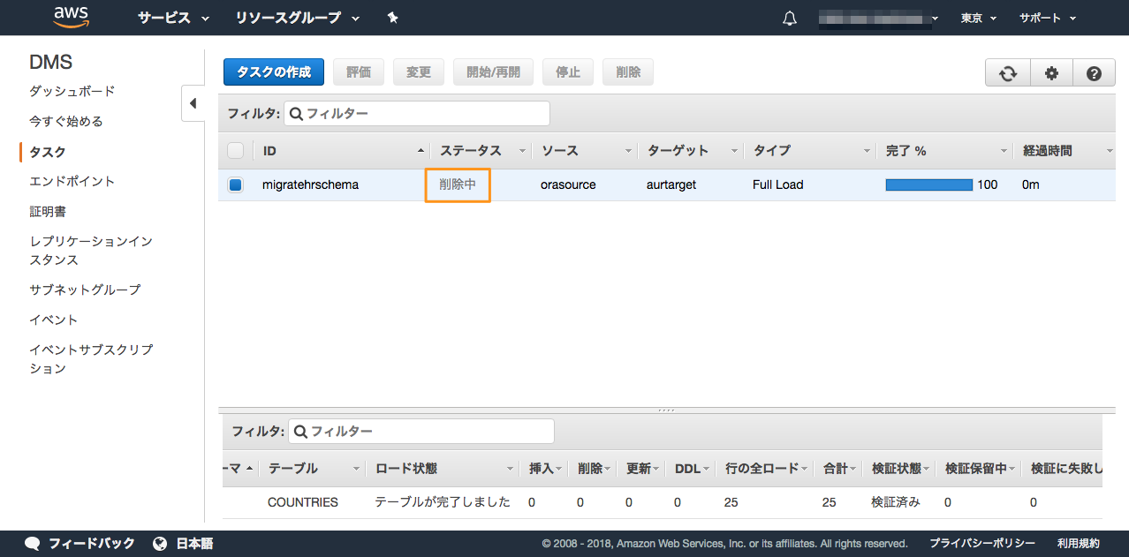Viewport: 1129px width, 557px height.
Task: Open the notifications bell icon
Action: point(790,19)
